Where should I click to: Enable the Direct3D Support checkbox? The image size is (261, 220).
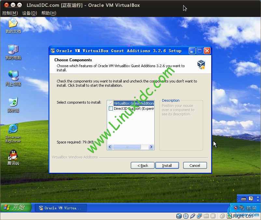111,109
